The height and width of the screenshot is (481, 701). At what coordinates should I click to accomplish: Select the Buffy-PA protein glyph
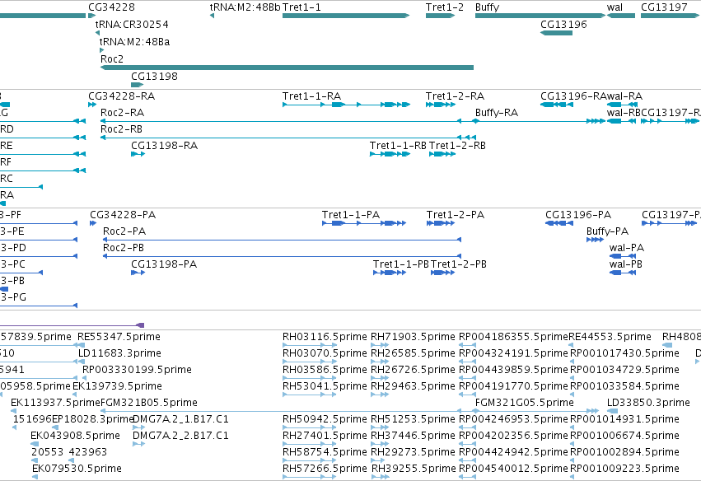[x=595, y=240]
